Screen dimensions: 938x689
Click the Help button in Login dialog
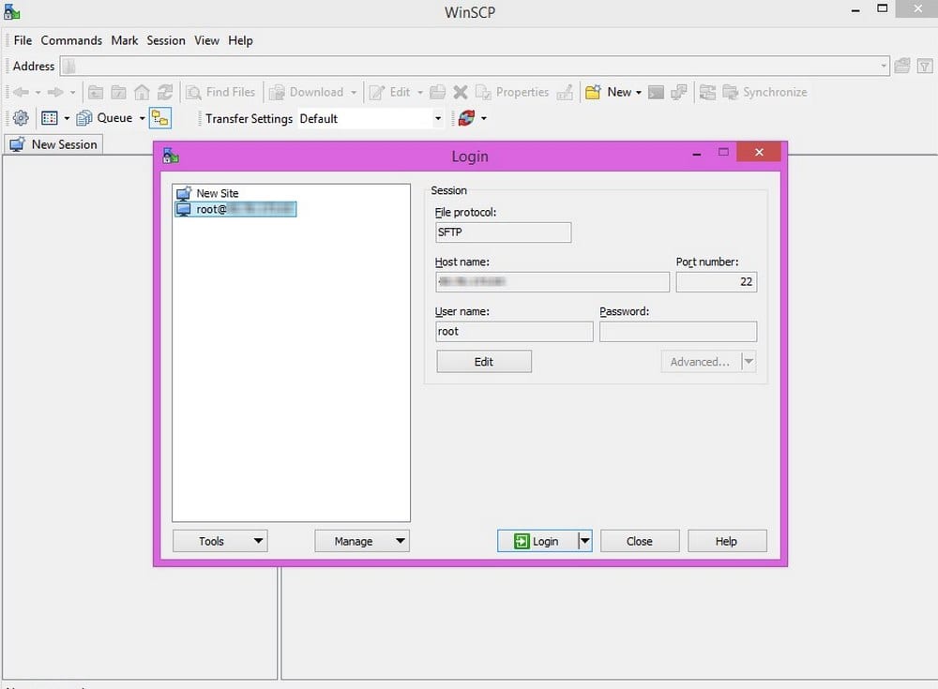(x=726, y=541)
